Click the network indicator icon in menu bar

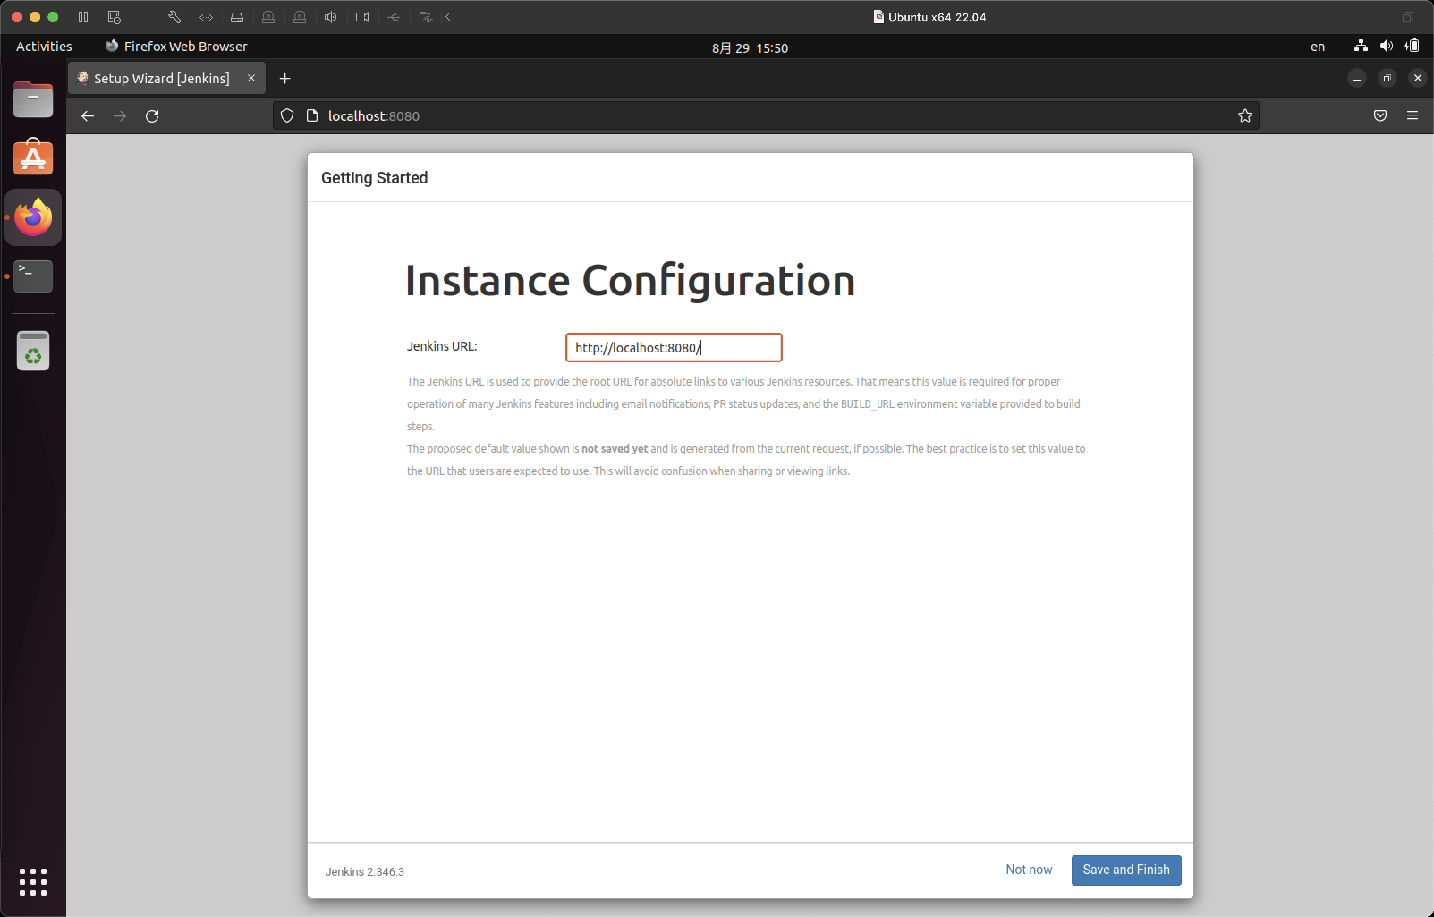[x=1362, y=46]
